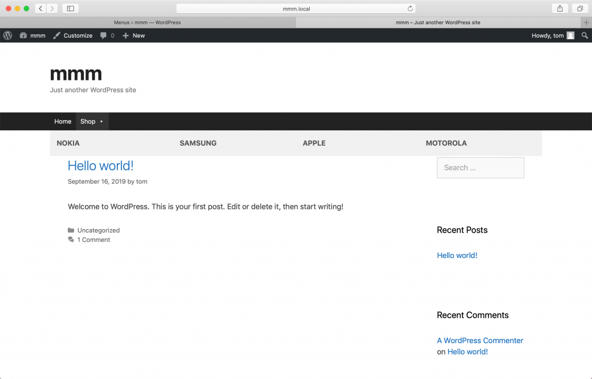Click the folder icon beside Uncategorized
This screenshot has height=379, width=592.
pos(71,230)
